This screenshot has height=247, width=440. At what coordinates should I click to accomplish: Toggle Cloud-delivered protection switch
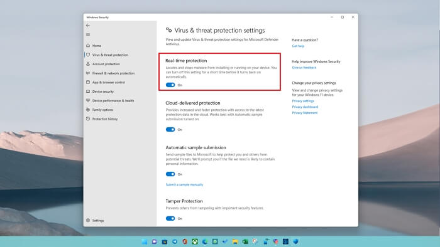[x=170, y=130]
